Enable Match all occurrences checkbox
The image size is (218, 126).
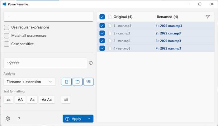[7, 36]
